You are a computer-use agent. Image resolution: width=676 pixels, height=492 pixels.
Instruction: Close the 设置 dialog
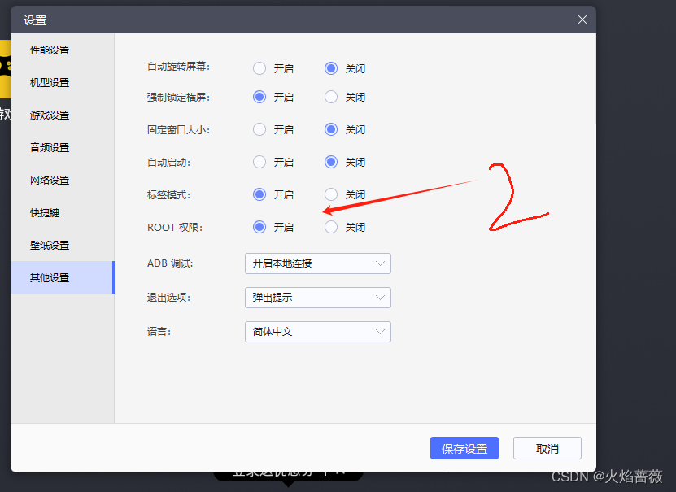pyautogui.click(x=582, y=20)
